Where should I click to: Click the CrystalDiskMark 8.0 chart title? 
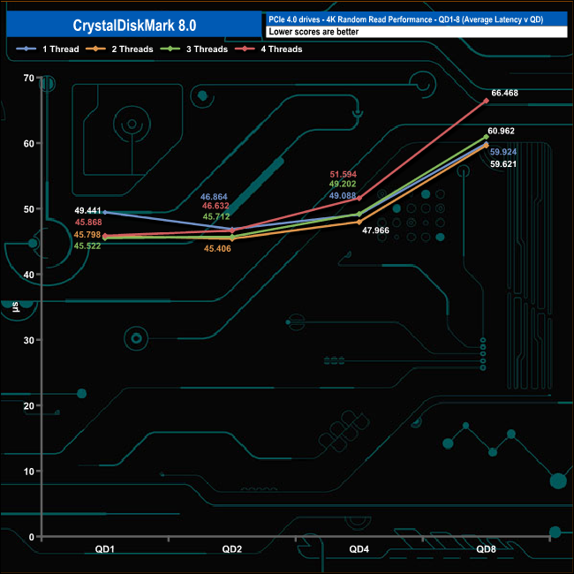click(134, 26)
